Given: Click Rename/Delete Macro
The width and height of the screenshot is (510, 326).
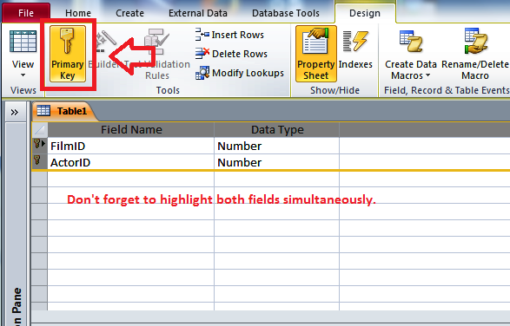Looking at the screenshot, I should click(475, 54).
